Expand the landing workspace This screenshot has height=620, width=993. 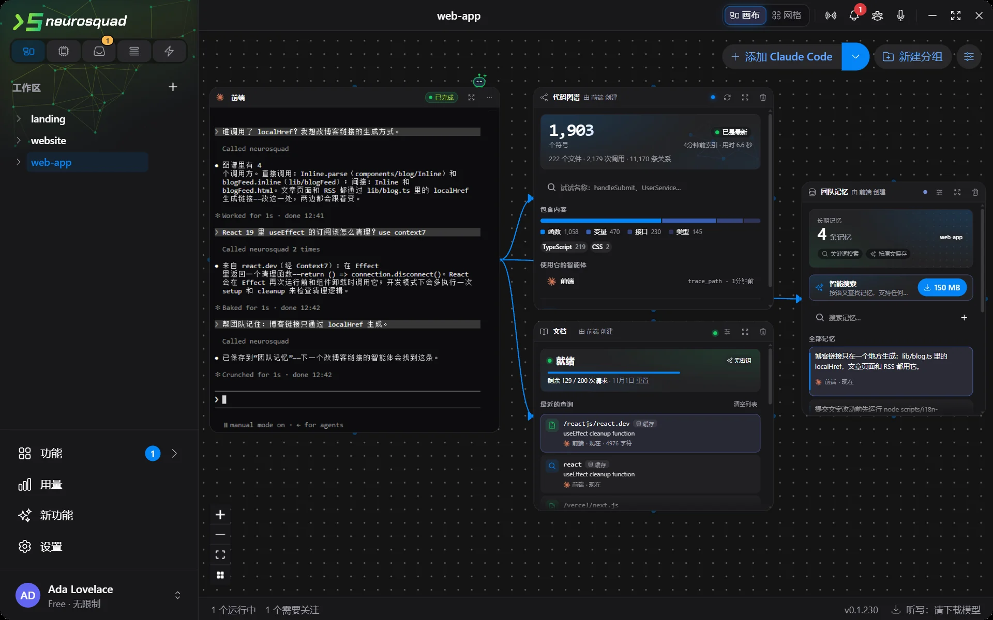pos(19,119)
